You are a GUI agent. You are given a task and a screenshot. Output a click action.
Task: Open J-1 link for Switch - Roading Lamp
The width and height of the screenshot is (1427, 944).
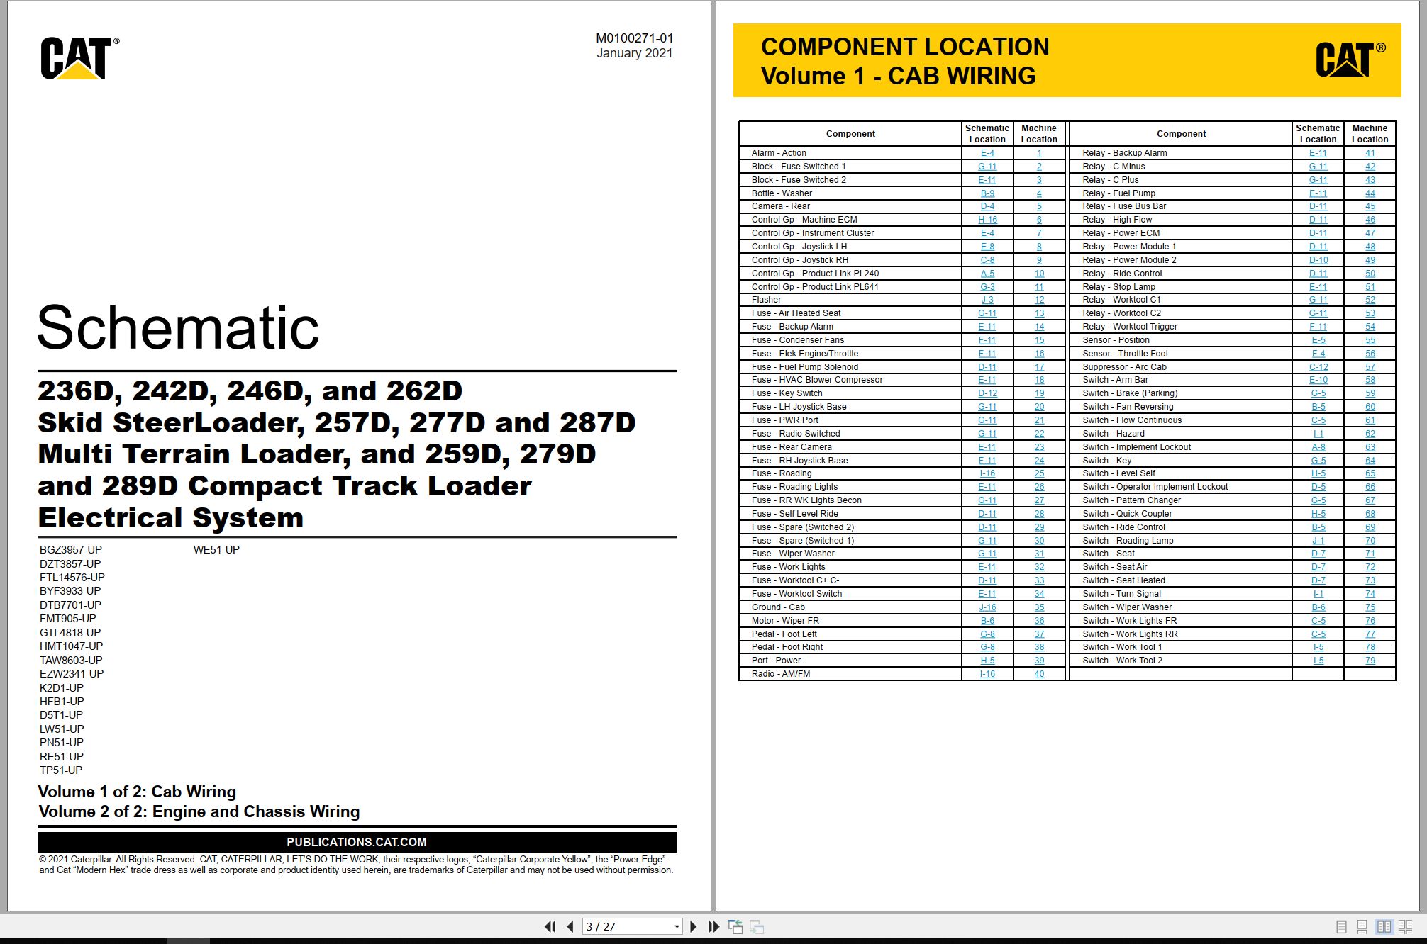point(1318,541)
